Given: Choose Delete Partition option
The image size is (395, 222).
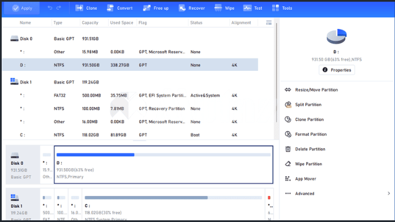Looking at the screenshot, I should coord(310,149).
